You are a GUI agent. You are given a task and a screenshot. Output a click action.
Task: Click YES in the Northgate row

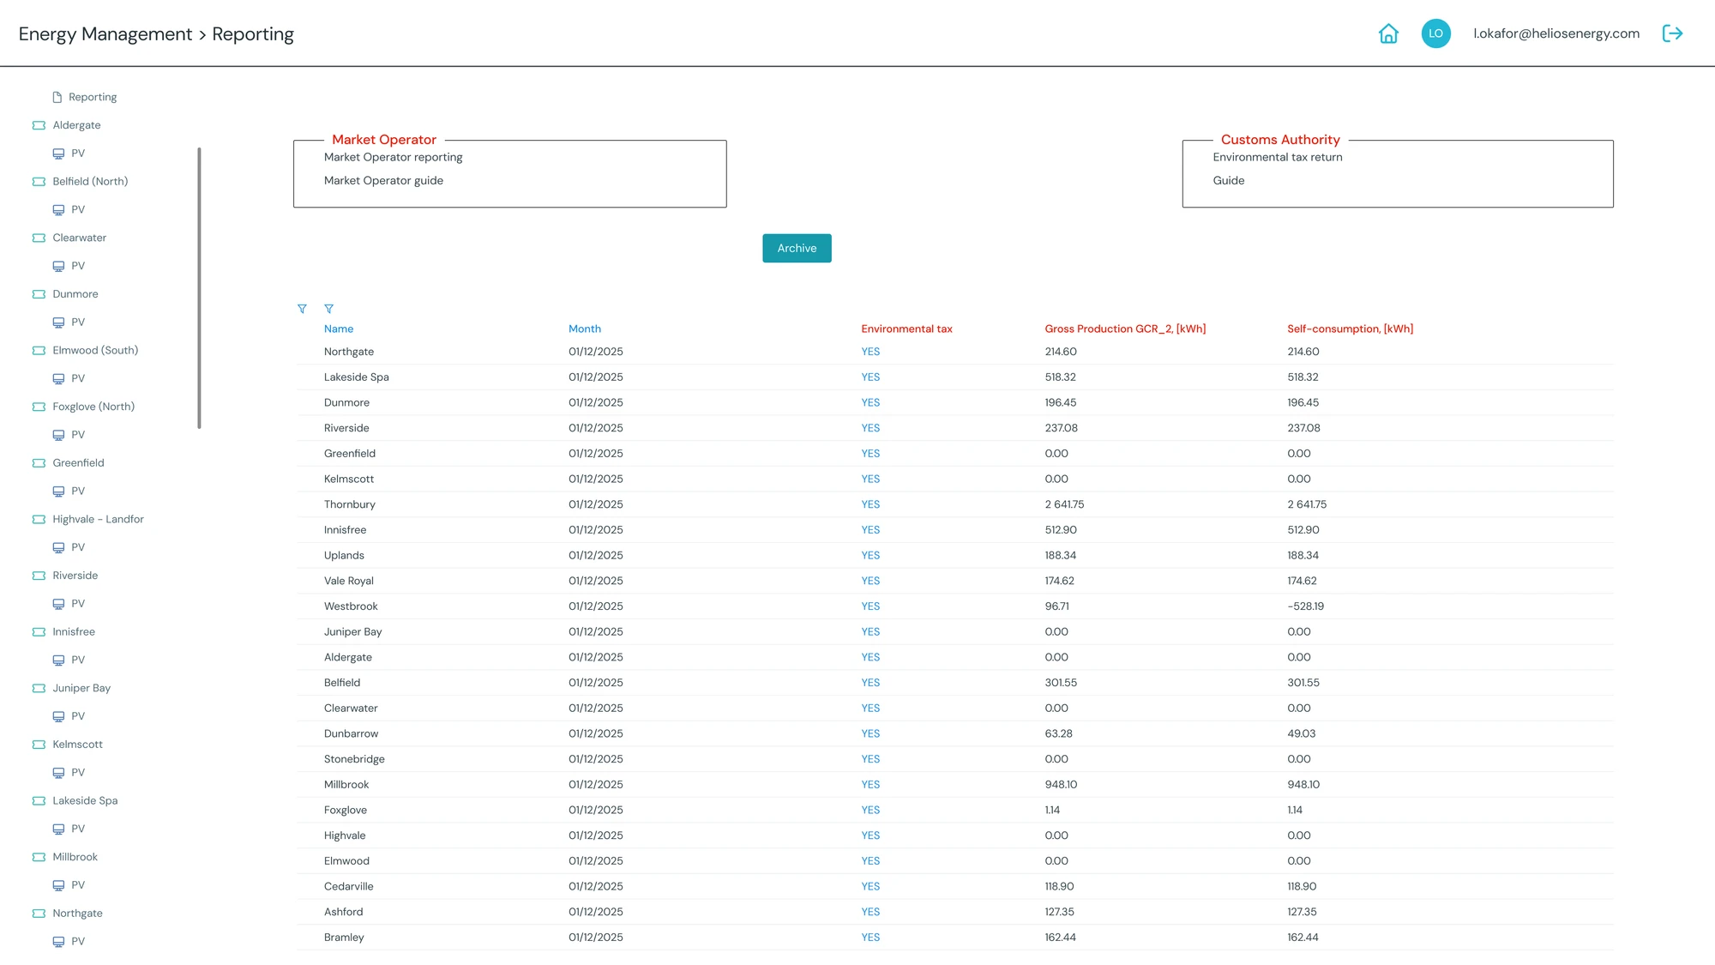click(x=870, y=352)
